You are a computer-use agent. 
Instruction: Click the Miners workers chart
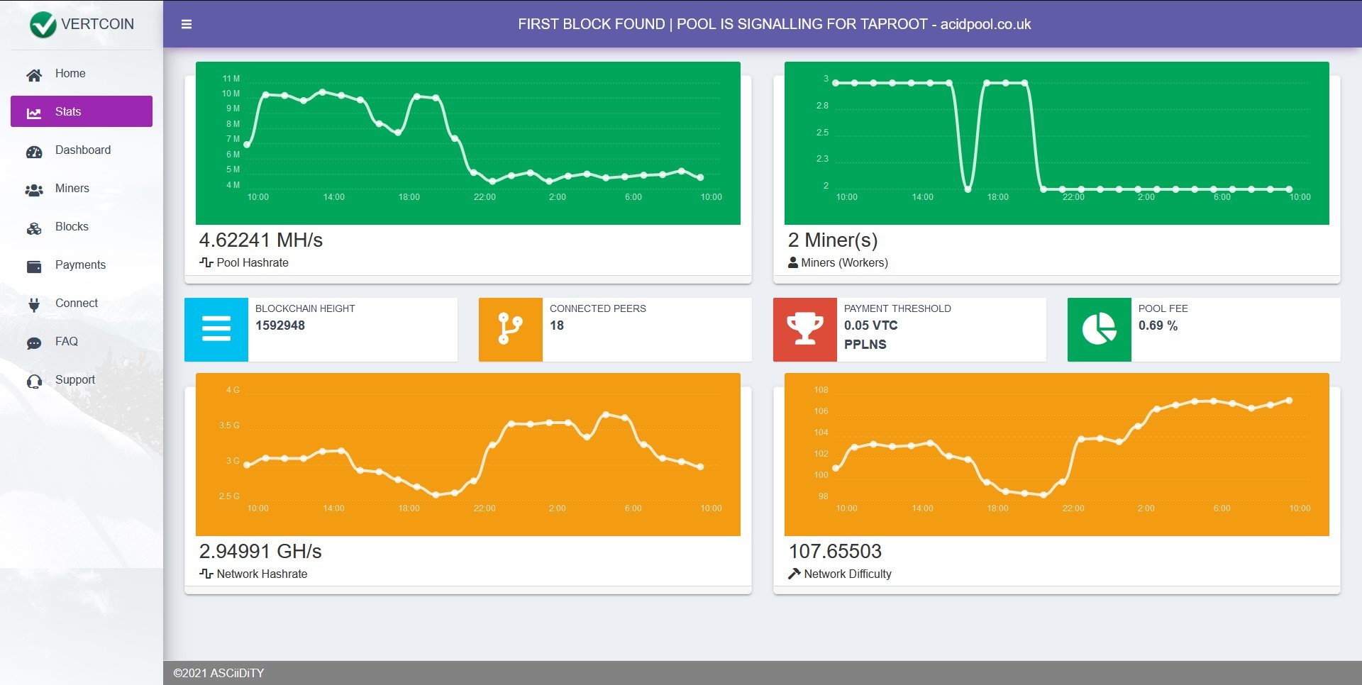coord(1057,143)
